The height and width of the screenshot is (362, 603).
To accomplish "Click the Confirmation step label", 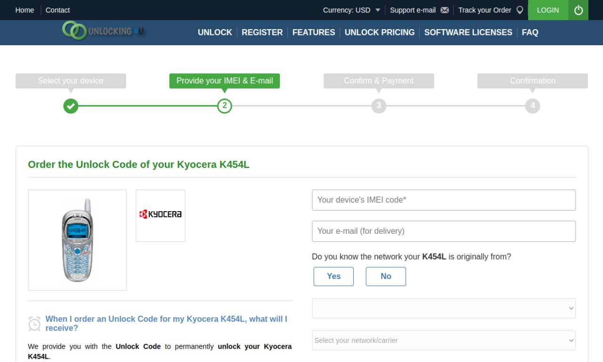I will [533, 81].
